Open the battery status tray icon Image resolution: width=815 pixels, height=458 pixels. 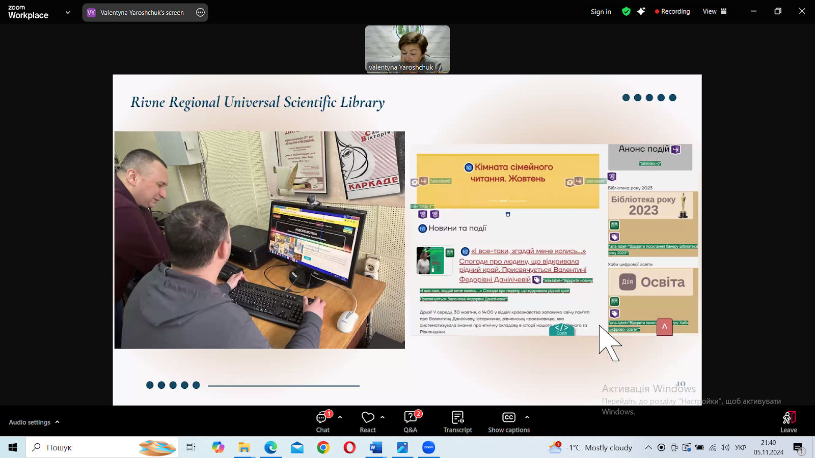699,447
